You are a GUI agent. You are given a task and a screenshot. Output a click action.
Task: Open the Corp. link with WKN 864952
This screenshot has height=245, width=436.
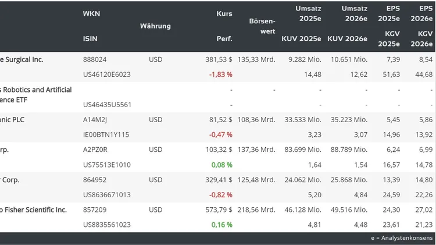(x=10, y=180)
